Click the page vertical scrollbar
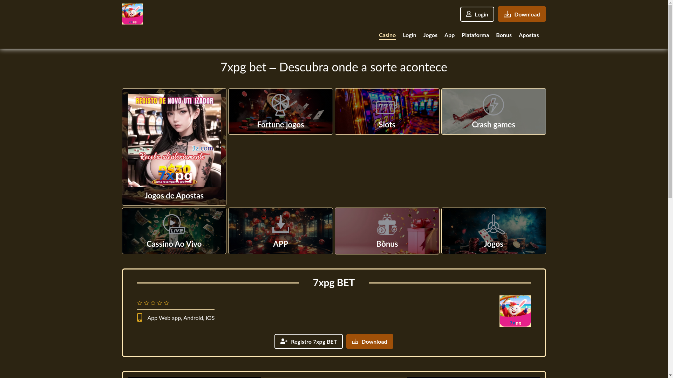This screenshot has width=673, height=378. pos(670,189)
